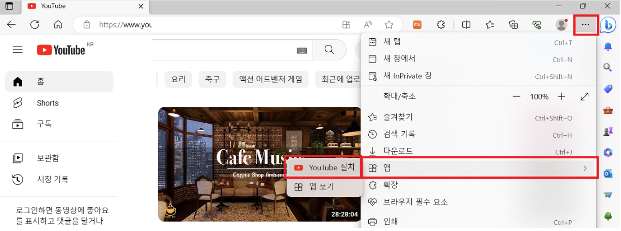This screenshot has height=231, width=621.
Task: Open the paper plane Drop icon in sidebar
Action: [x=608, y=195]
